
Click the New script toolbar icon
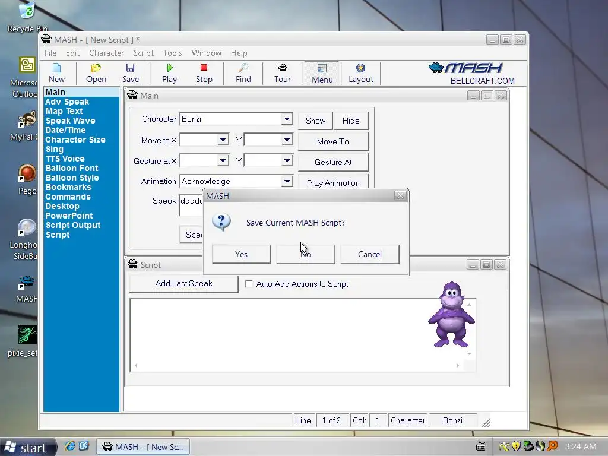coord(56,73)
